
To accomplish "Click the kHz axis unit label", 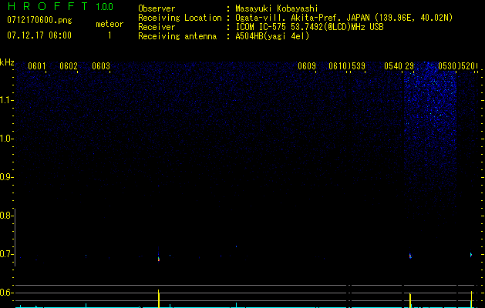I will (x=7, y=62).
